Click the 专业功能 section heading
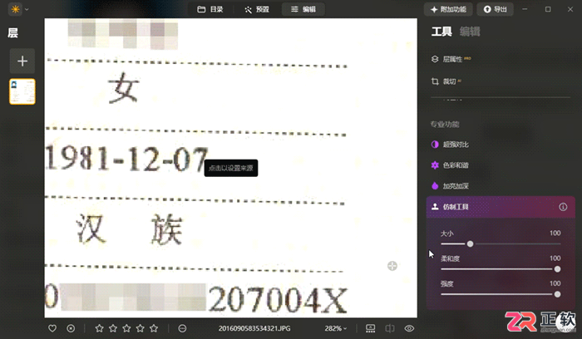Viewport: 582px width, 339px height. tap(445, 125)
